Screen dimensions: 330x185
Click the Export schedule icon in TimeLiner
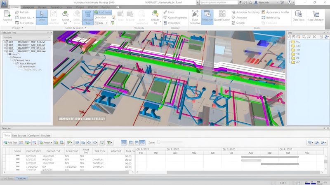(323, 143)
